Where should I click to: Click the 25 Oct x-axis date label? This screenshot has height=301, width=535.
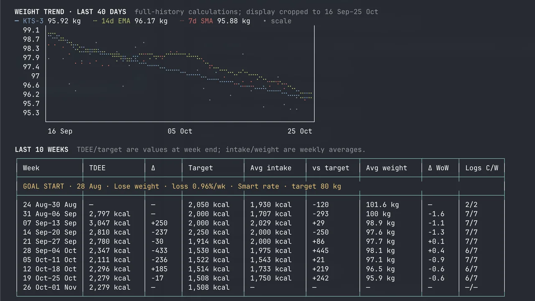(300, 131)
